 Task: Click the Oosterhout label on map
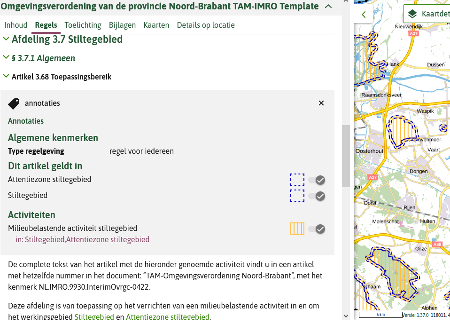(x=369, y=151)
